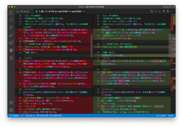Click line number 21 in the original pane

[x=20, y=44]
